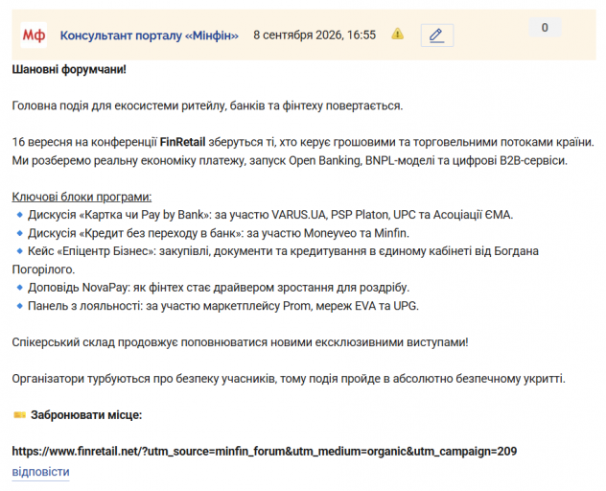The height and width of the screenshot is (491, 606).
Task: Click the Головна подія sentence
Action: (x=207, y=105)
